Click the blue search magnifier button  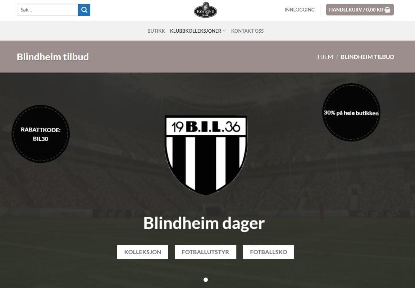pos(84,10)
